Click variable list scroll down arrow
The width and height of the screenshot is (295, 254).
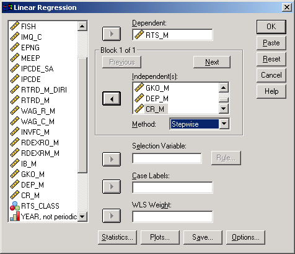[82, 217]
